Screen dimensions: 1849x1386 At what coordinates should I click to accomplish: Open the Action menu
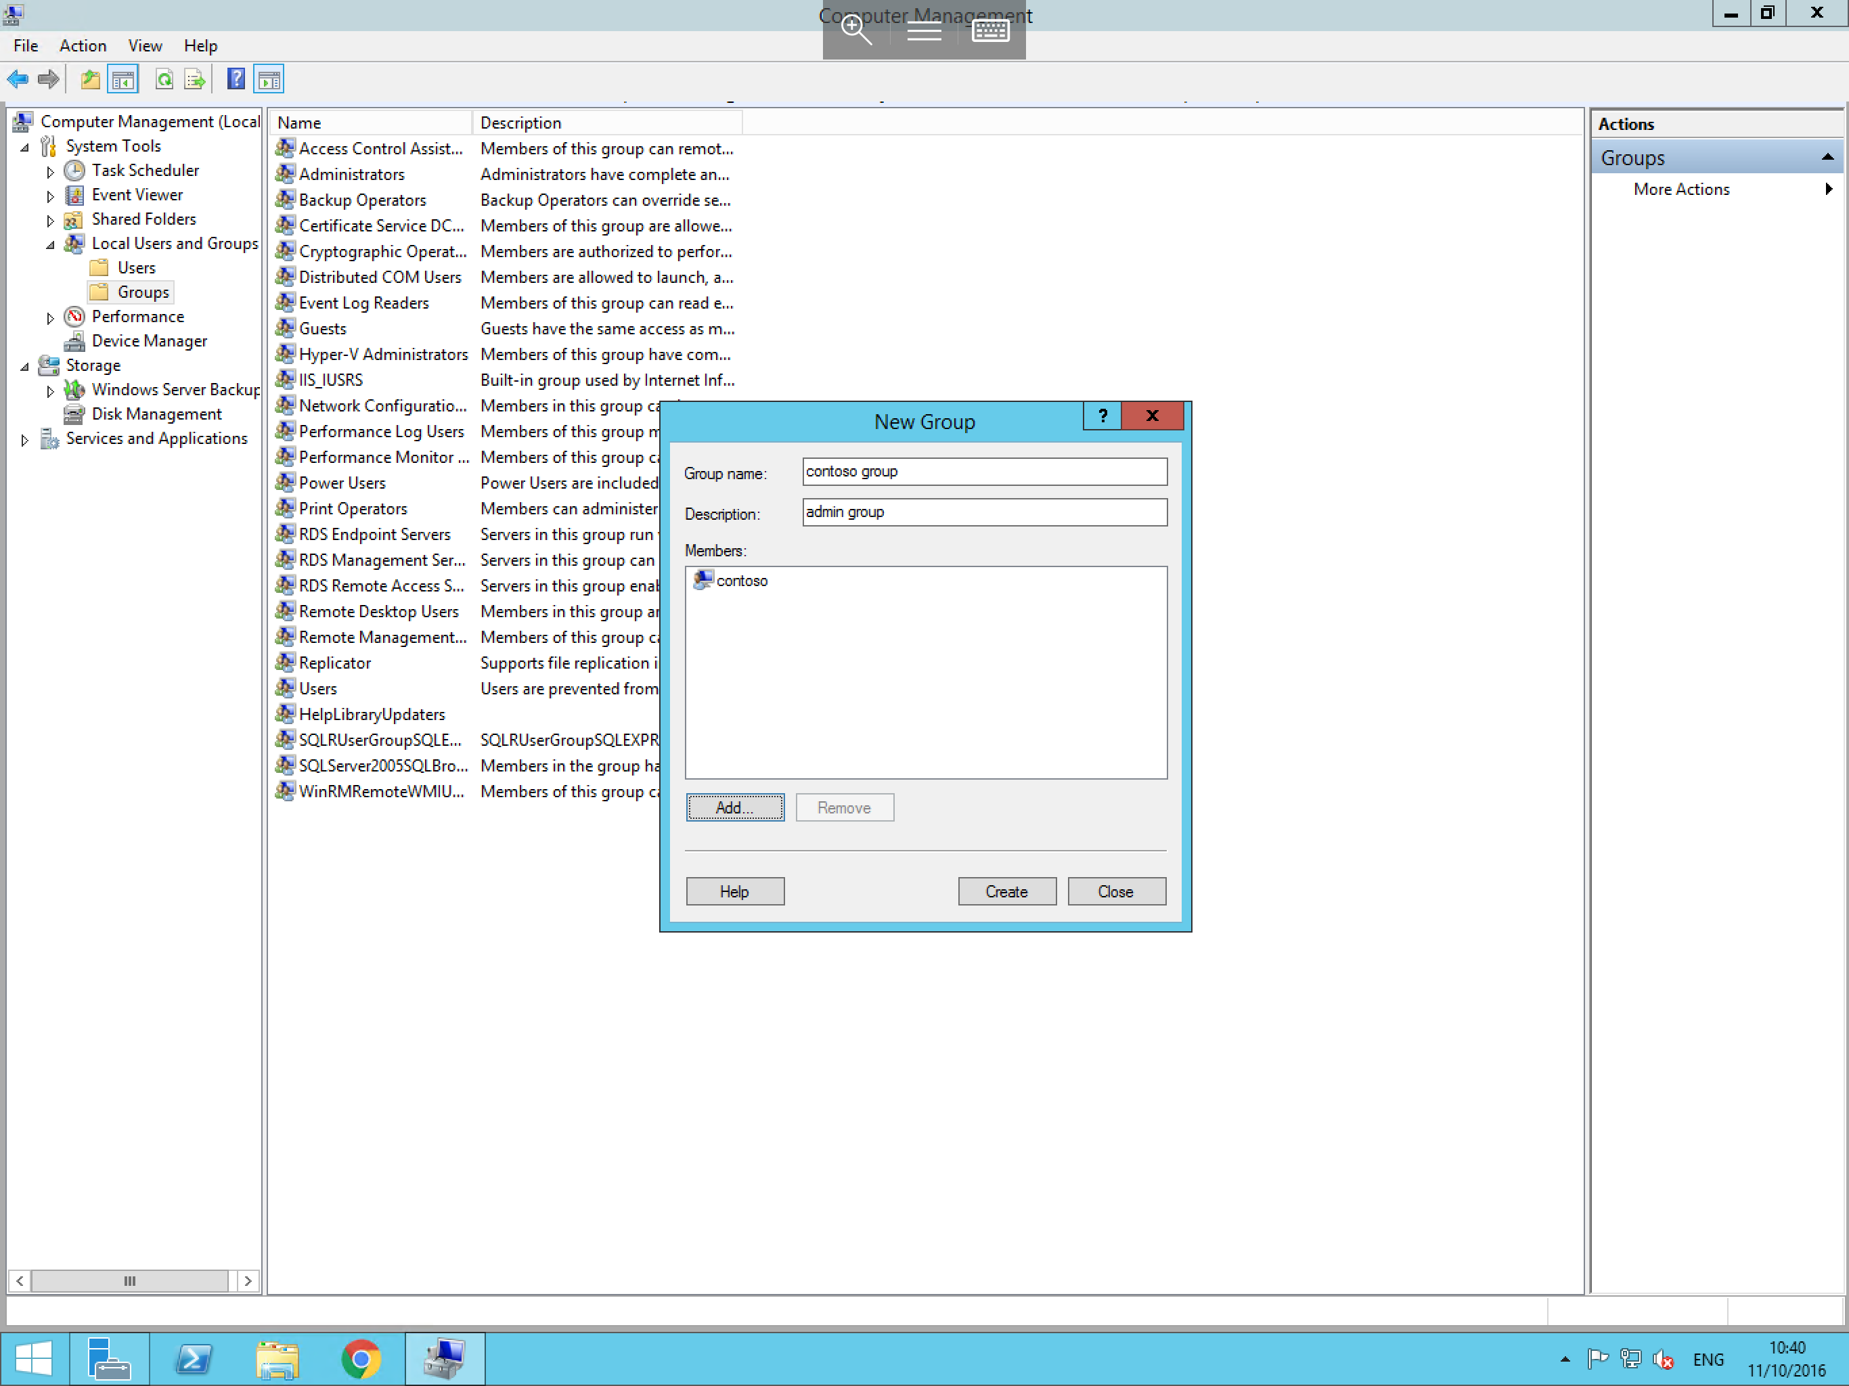[x=82, y=46]
